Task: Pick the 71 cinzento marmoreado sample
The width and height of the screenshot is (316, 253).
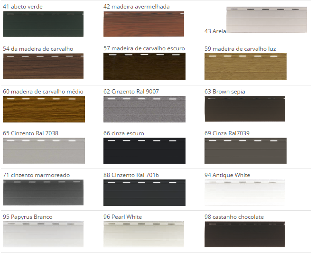Action: [43, 193]
